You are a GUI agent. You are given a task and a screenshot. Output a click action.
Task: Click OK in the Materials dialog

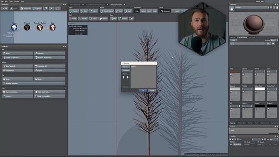[143, 90]
